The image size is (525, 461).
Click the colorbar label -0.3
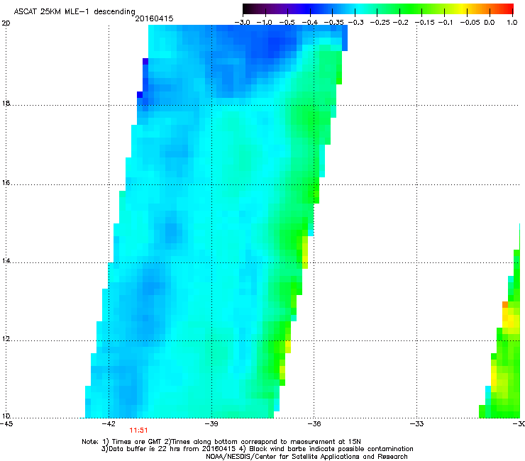click(x=355, y=23)
